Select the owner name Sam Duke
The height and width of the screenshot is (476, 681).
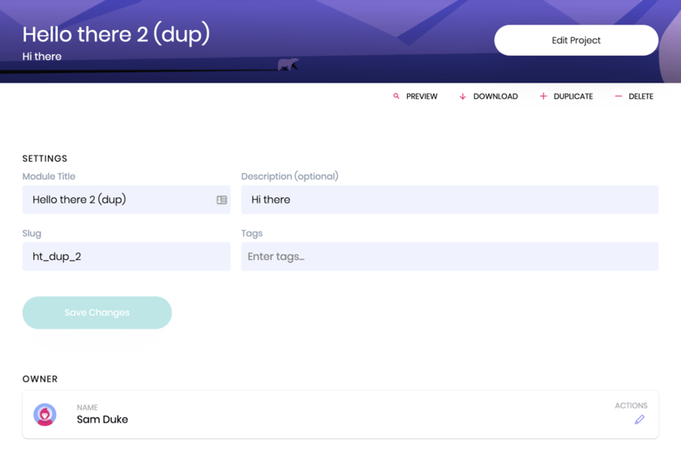[x=102, y=419]
